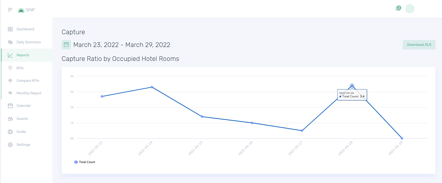The height and width of the screenshot is (183, 442).
Task: Go to Monthly Report
Action: 29,93
